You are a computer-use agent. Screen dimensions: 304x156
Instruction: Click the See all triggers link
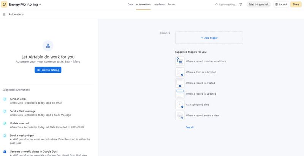[190, 127]
